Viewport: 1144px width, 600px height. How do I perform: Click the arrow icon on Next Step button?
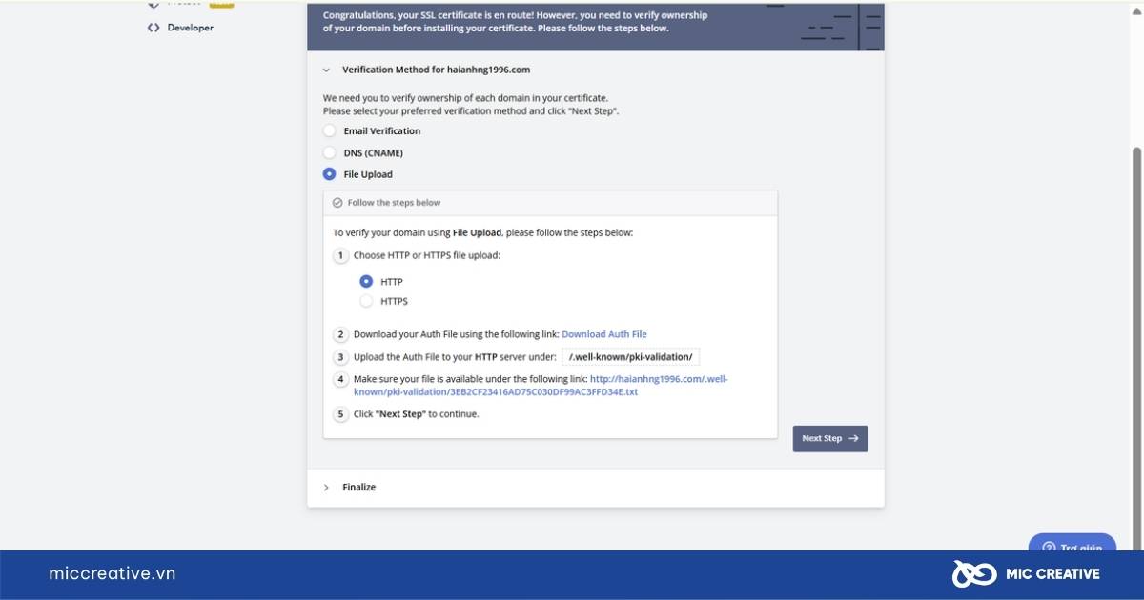tap(853, 438)
